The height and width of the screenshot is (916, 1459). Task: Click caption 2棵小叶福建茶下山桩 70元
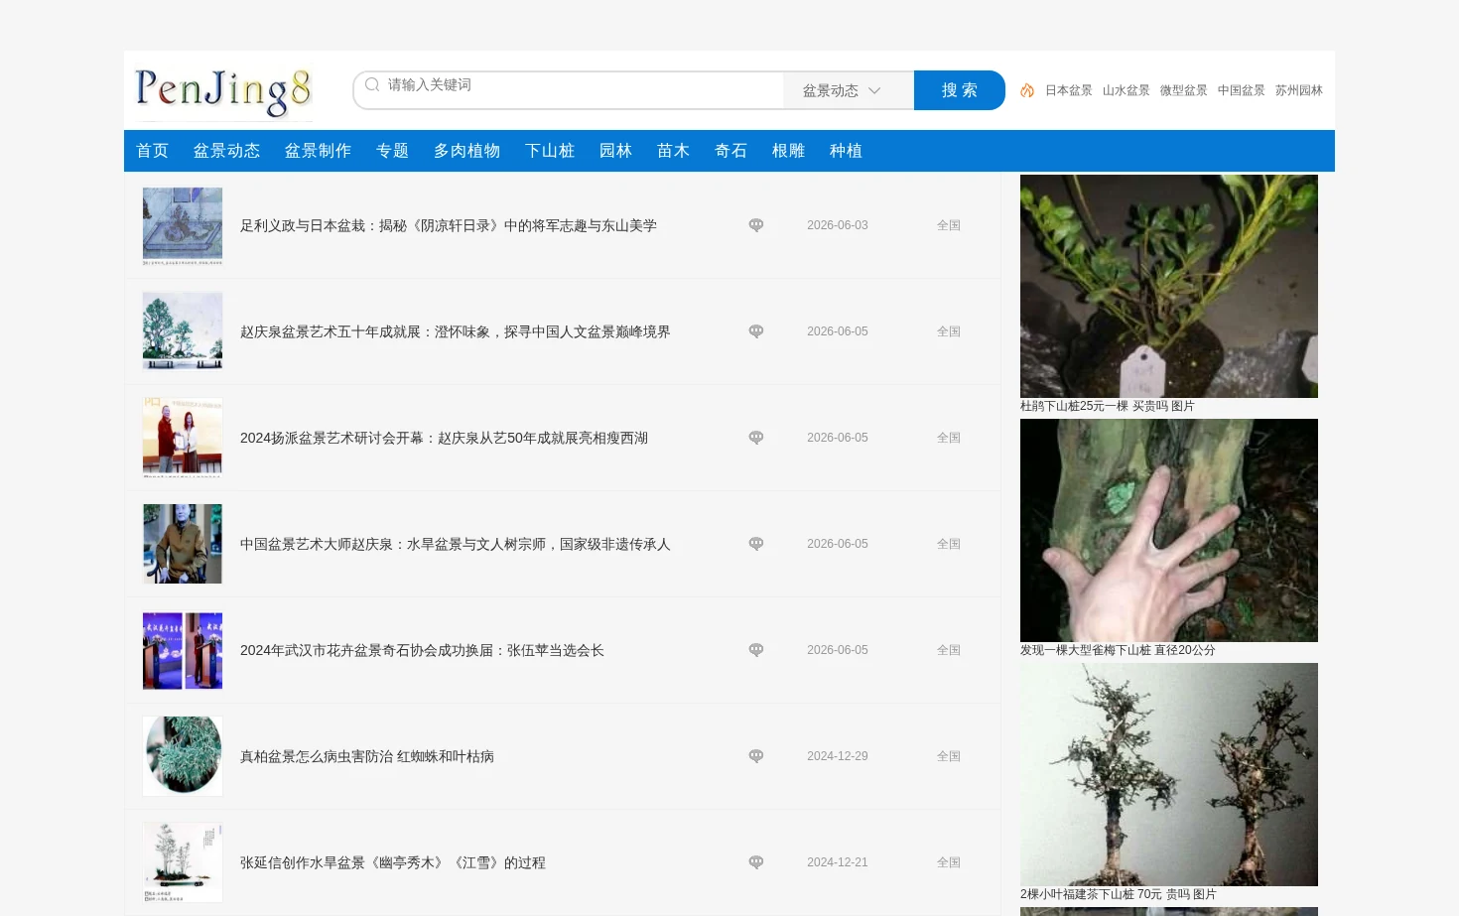point(1119,894)
